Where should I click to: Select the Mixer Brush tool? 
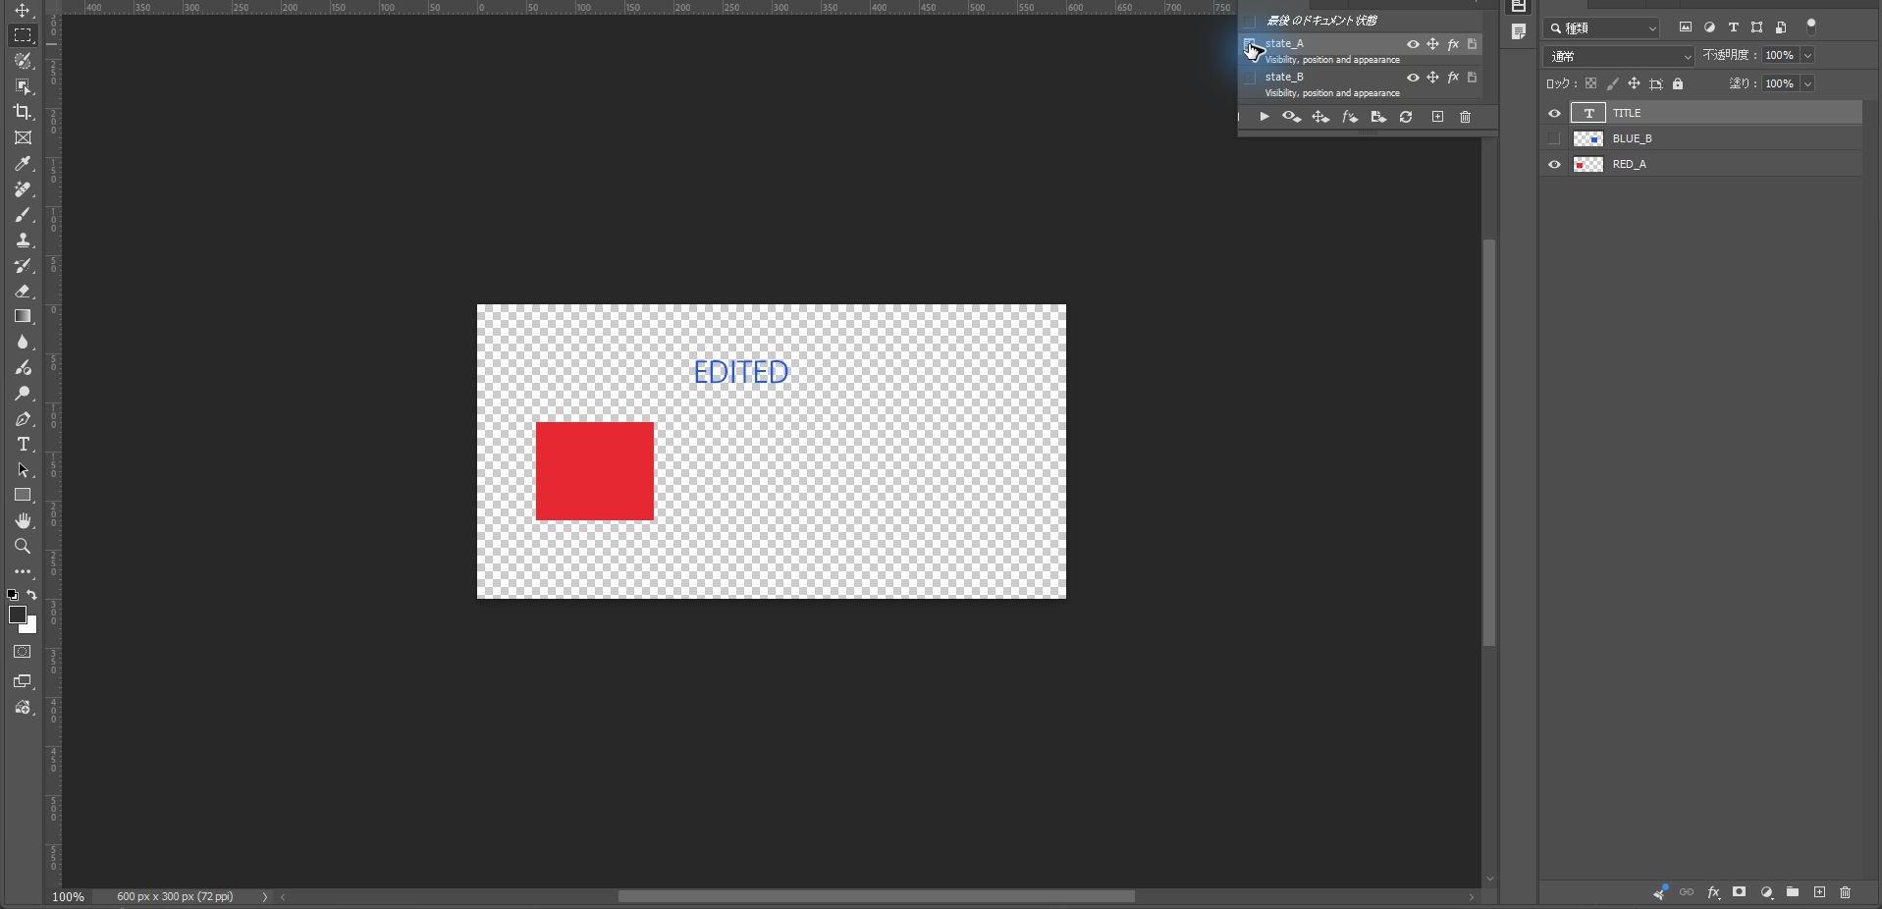click(23, 367)
